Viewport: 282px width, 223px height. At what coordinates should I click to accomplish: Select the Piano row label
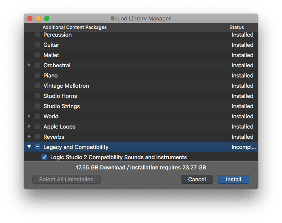point(51,75)
